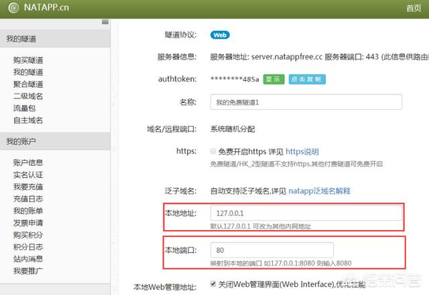Click the 系统随机分配 domain text
Screen dimensions: 429x295
(233, 129)
